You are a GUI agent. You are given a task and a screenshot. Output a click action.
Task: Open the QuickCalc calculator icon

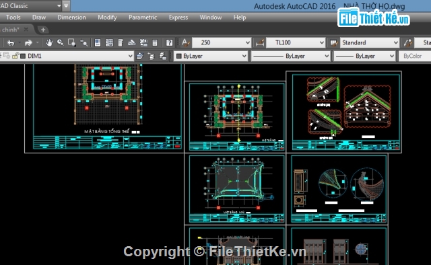tap(155, 42)
